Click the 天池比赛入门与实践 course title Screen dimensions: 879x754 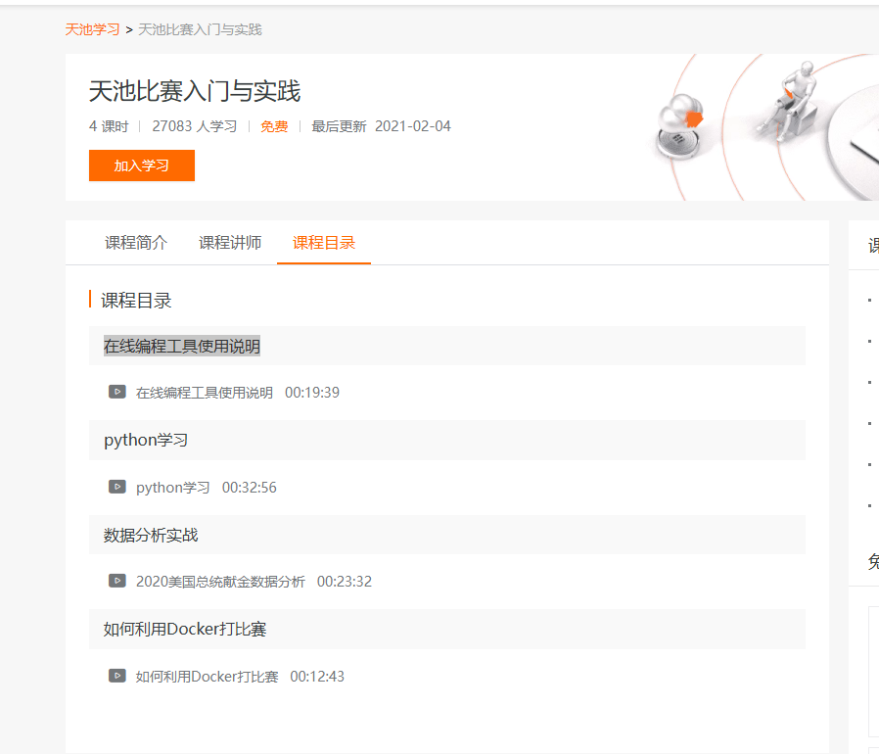click(x=195, y=92)
